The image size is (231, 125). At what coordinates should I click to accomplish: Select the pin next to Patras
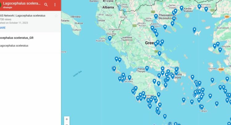click(x=147, y=68)
